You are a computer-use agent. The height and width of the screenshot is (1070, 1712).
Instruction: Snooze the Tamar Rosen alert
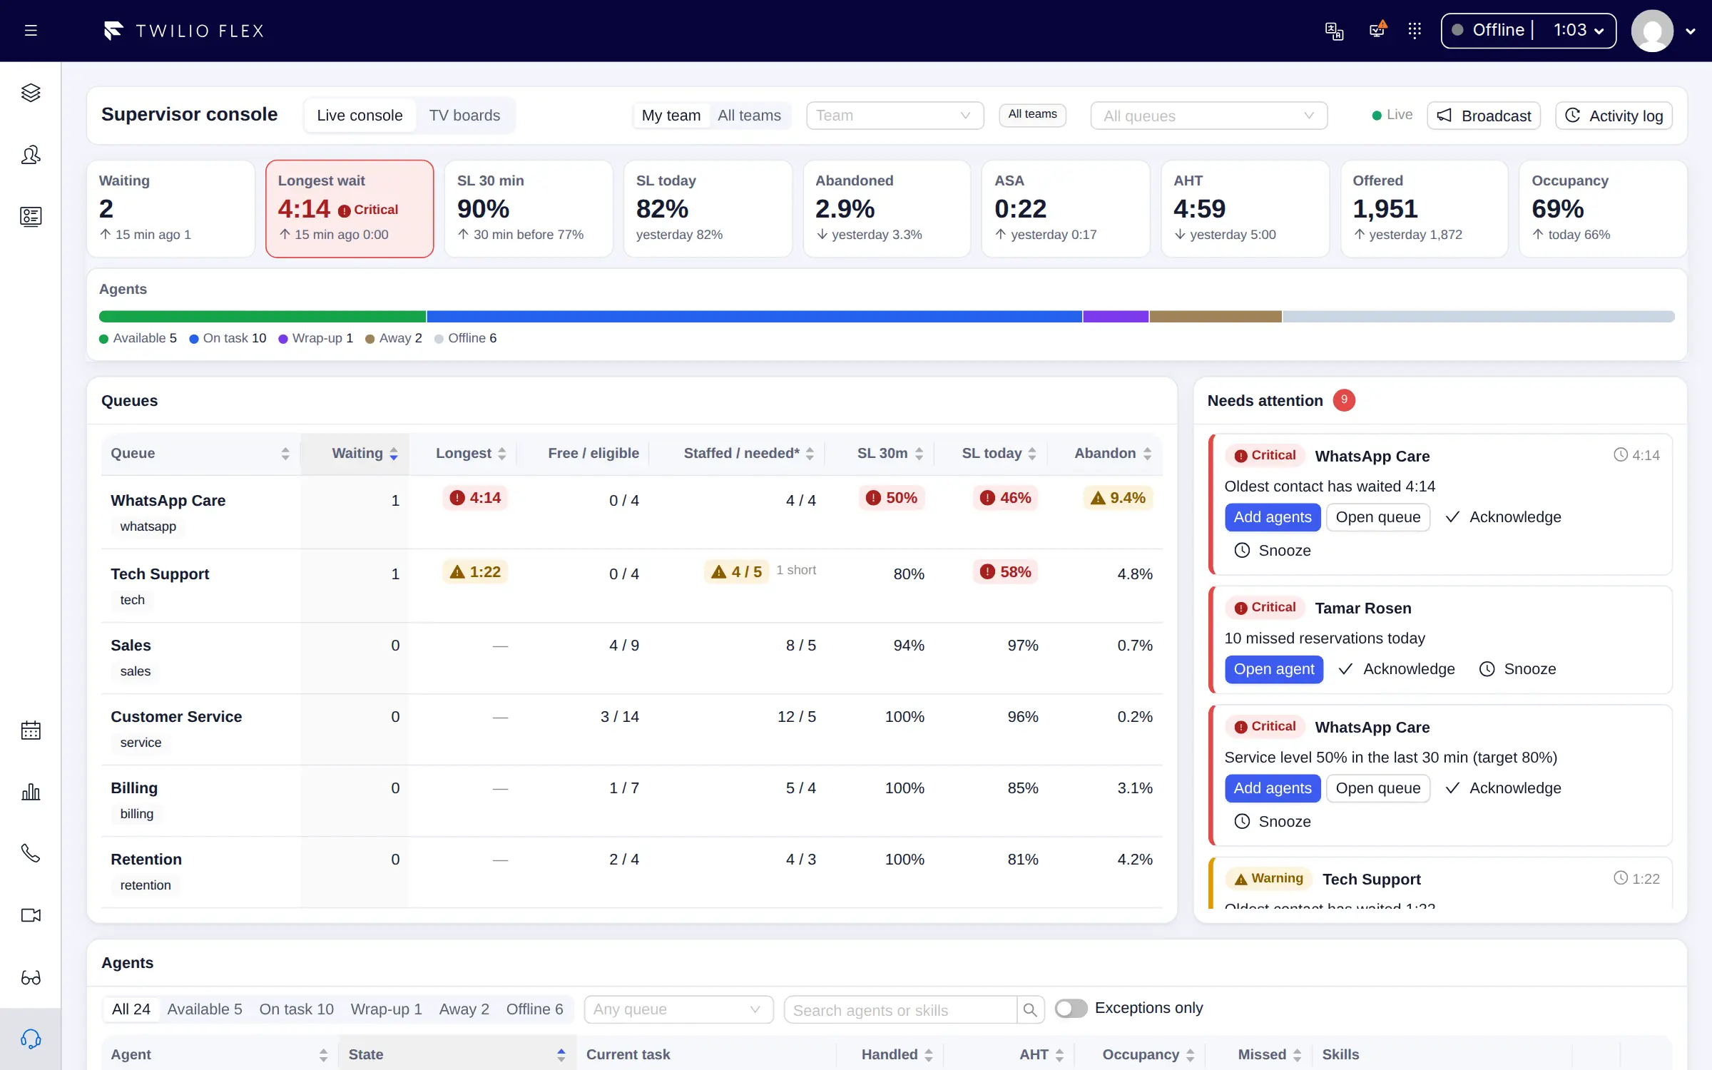1517,669
